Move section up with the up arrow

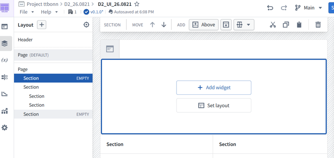point(152,25)
